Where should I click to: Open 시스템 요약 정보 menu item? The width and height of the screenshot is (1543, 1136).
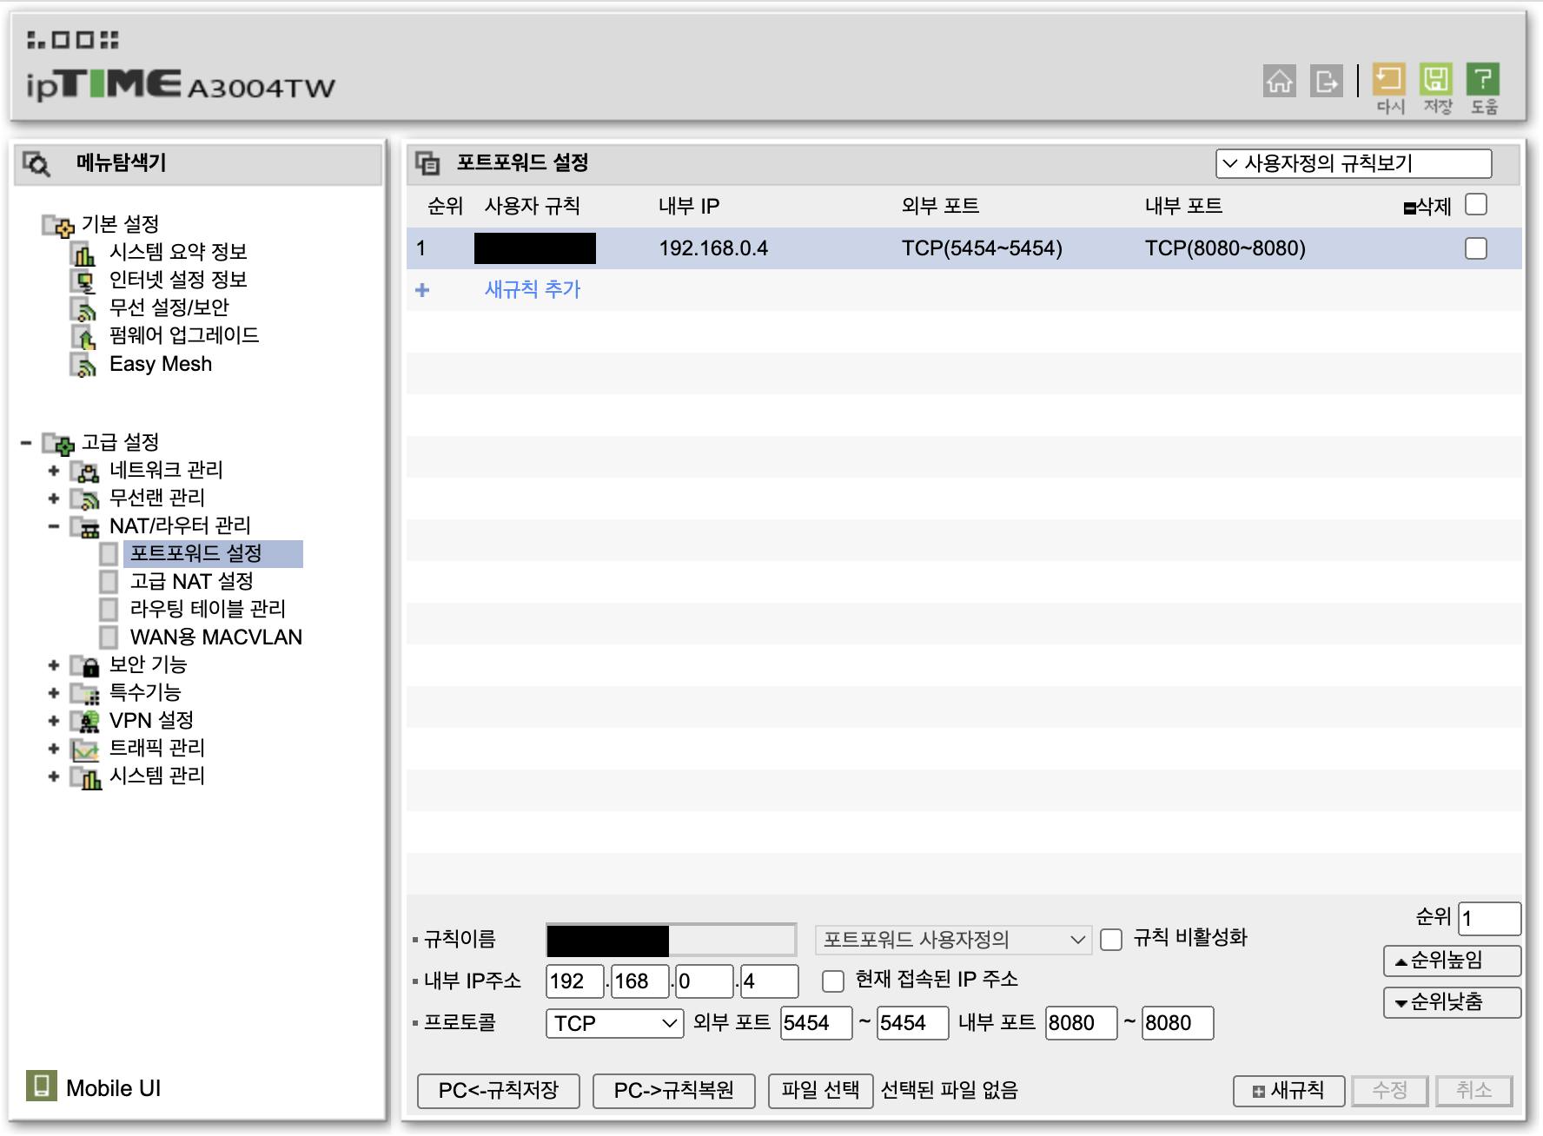pos(178,253)
